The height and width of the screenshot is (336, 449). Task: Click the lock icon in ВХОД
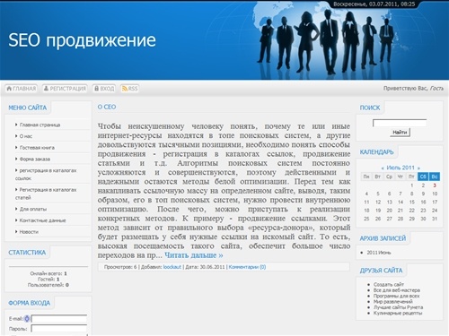[96, 89]
